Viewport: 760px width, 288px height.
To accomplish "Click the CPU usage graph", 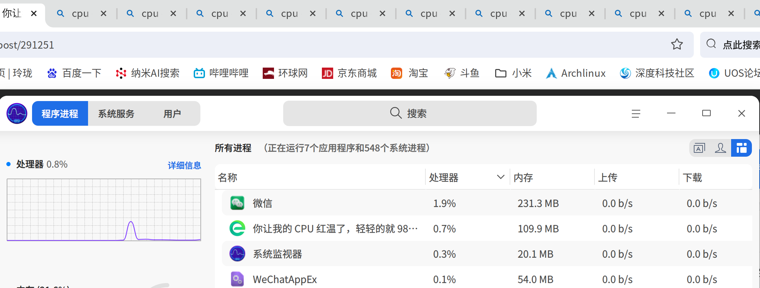I will 104,210.
